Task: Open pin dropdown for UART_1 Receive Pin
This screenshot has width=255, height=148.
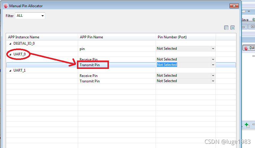Action: click(x=213, y=75)
